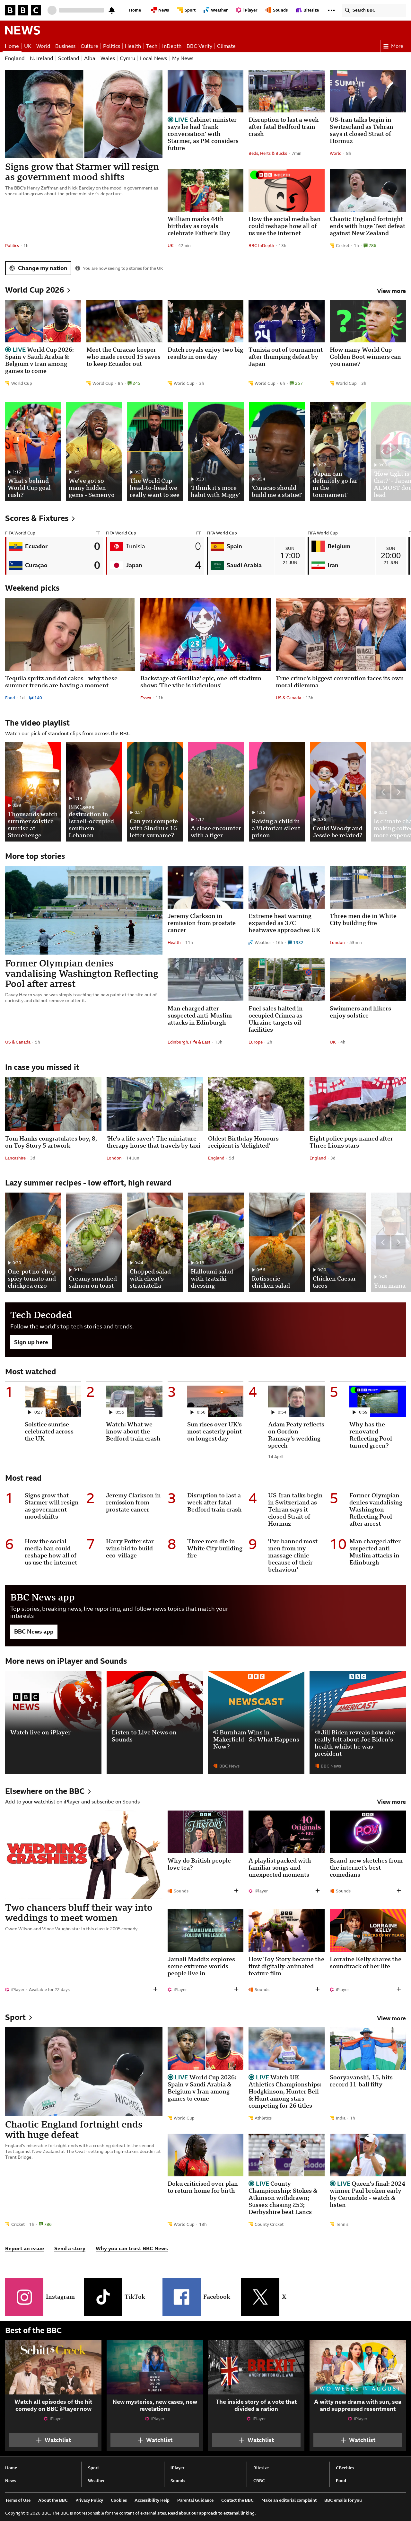Select the World tab in News navigation
Image resolution: width=411 pixels, height=2521 pixels.
(43, 46)
